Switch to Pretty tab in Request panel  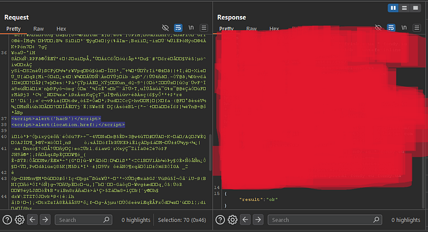coord(13,29)
